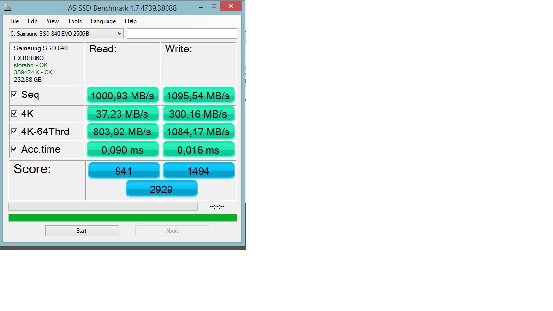The image size is (553, 311).
Task: Click the total score 2929
Action: (x=161, y=189)
